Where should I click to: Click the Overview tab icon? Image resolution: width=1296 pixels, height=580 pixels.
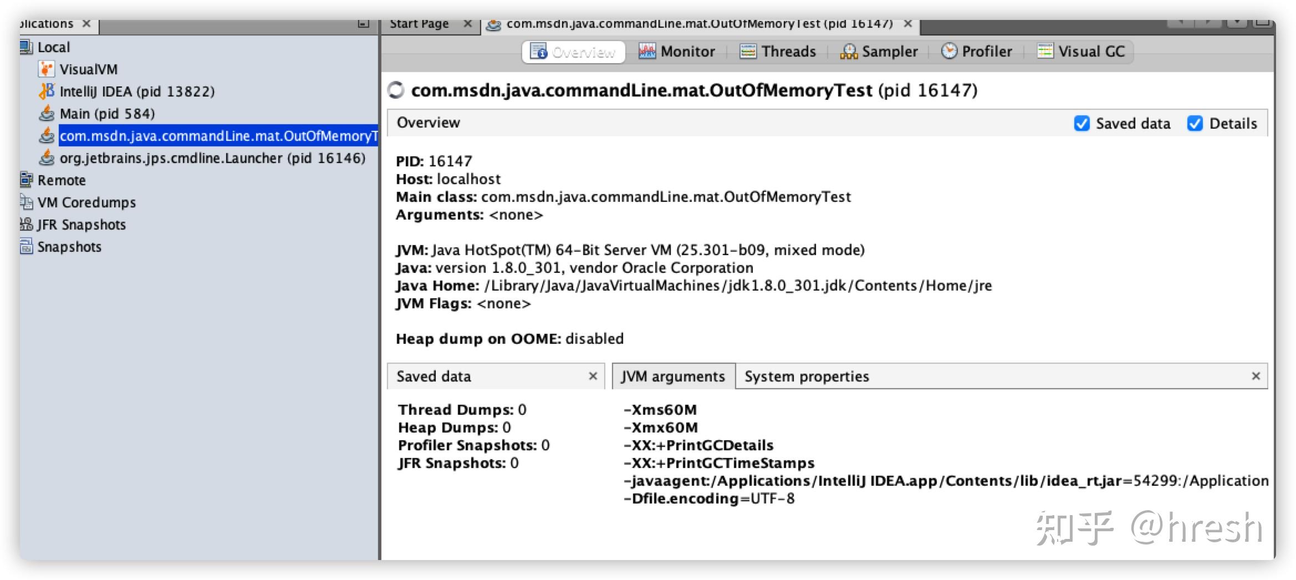coord(538,52)
